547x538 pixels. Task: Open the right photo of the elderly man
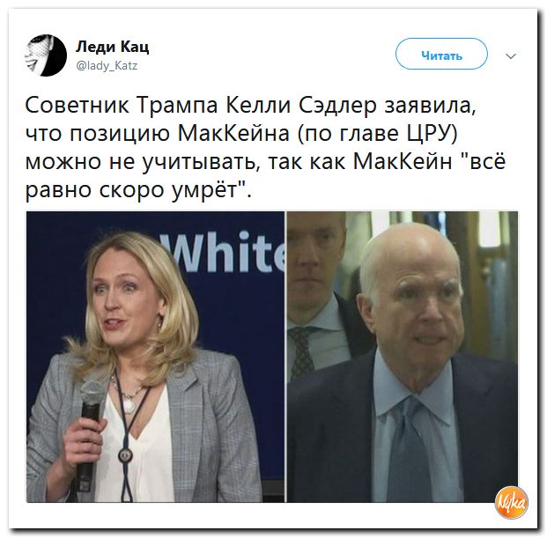pyautogui.click(x=403, y=357)
